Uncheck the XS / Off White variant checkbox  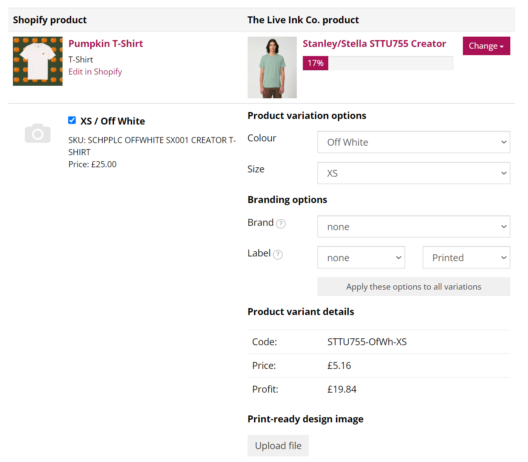[72, 120]
